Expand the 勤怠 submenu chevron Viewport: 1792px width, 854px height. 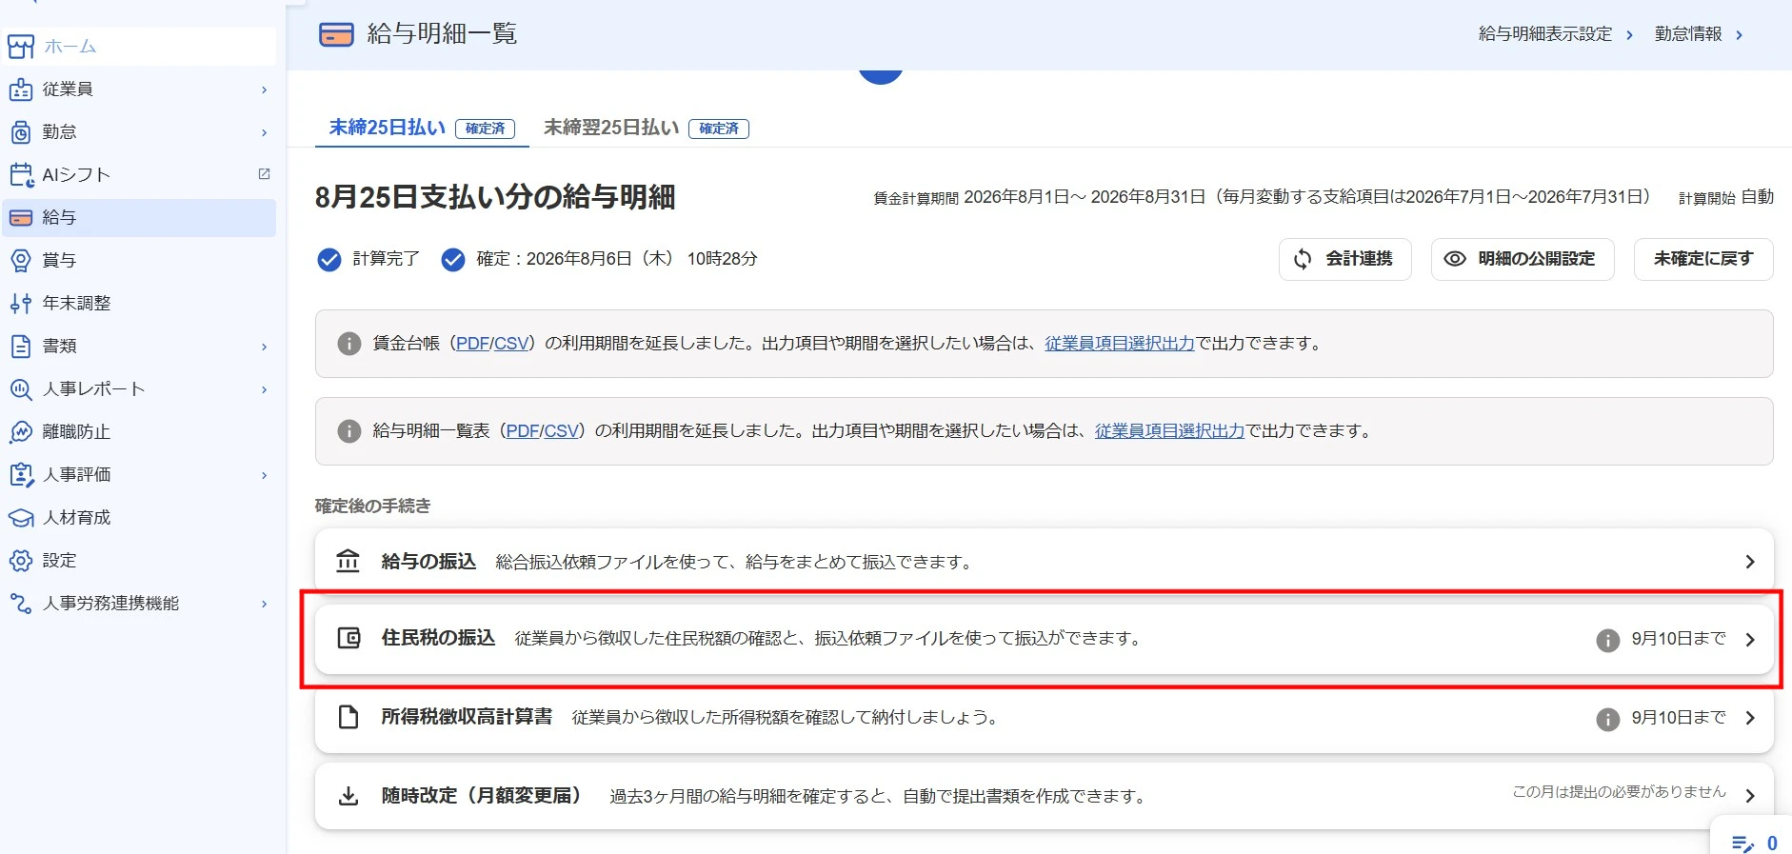pos(265,132)
